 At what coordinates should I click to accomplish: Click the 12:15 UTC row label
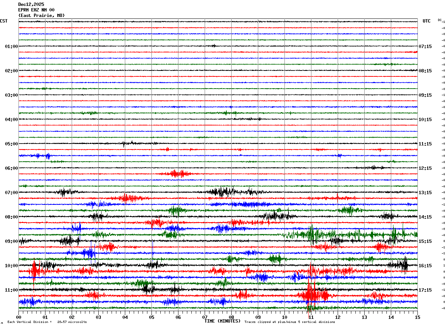point(425,168)
